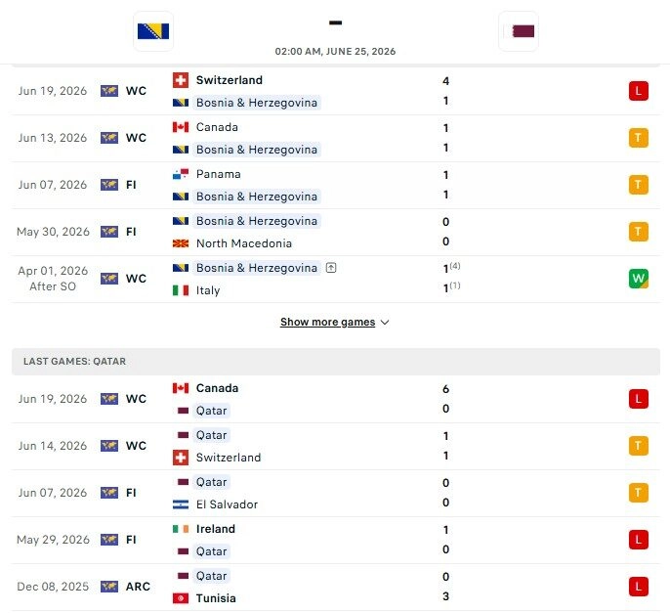Viewport: 670px width, 613px height.
Task: Click green W badge for Bosnia vs Italy
Action: (639, 279)
